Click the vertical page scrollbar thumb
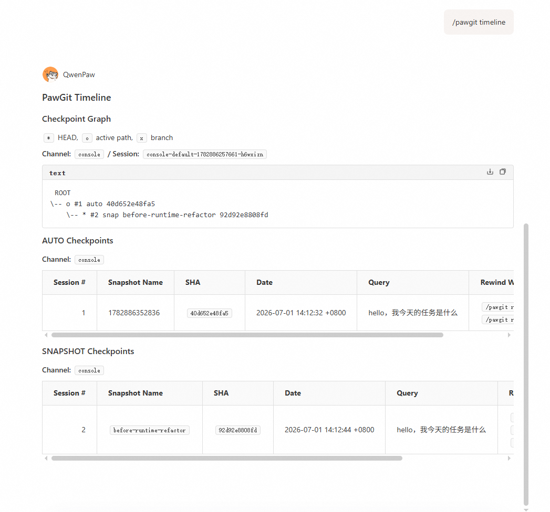 point(526,364)
